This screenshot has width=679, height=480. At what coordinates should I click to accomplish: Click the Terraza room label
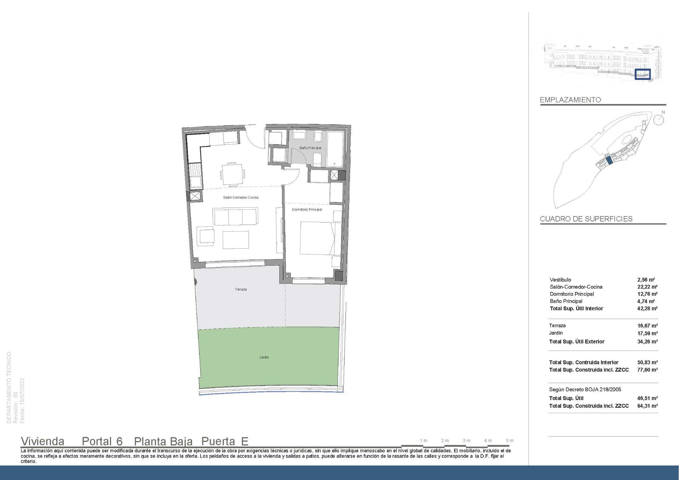pos(240,289)
